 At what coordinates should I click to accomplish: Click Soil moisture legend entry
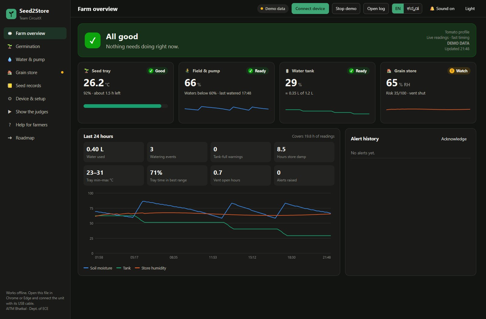[98, 268]
